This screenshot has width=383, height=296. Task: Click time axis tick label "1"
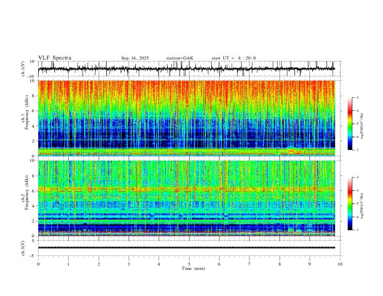pos(68,264)
